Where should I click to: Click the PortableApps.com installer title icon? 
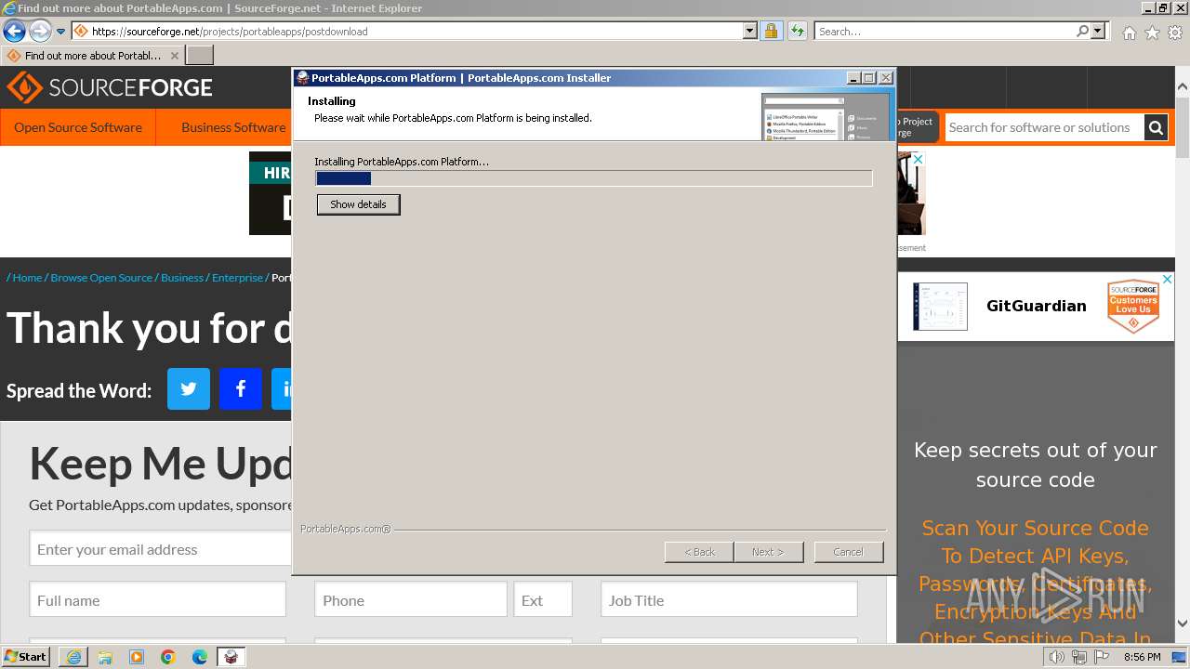tap(303, 78)
